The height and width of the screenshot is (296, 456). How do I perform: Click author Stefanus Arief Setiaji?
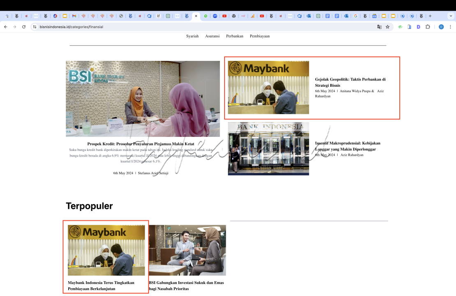point(153,173)
